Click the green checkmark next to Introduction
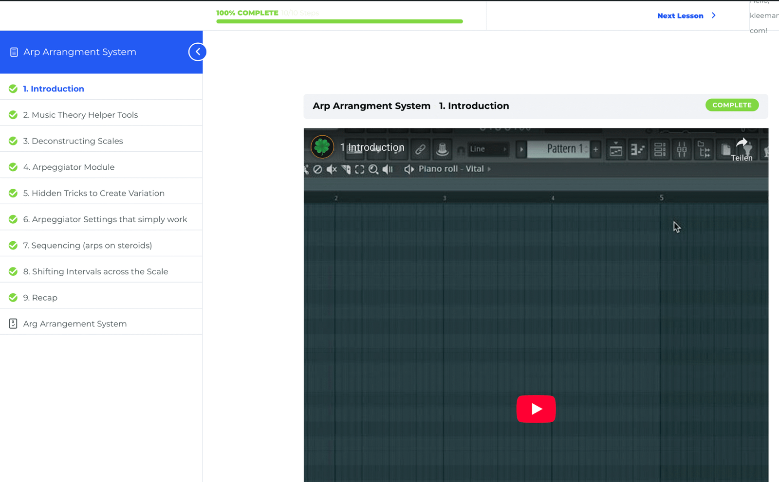 coord(13,89)
